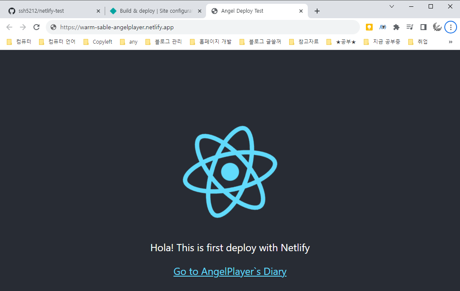This screenshot has width=460, height=291.
Task: Open the 취업 bookmark folder
Action: pyautogui.click(x=418, y=42)
